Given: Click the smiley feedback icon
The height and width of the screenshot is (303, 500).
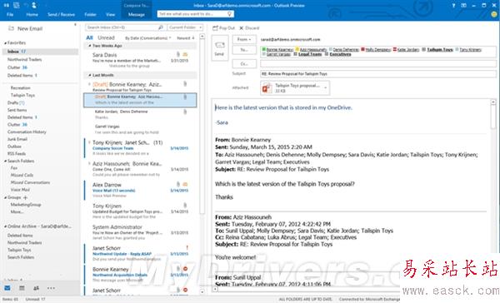Looking at the screenshot, I should click(x=494, y=14).
